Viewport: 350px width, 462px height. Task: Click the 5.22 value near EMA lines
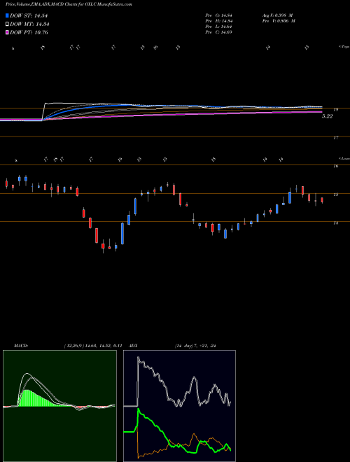coord(328,116)
